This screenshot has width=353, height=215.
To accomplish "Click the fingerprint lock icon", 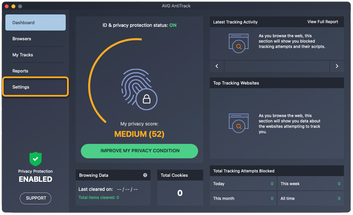I will pos(139,88).
